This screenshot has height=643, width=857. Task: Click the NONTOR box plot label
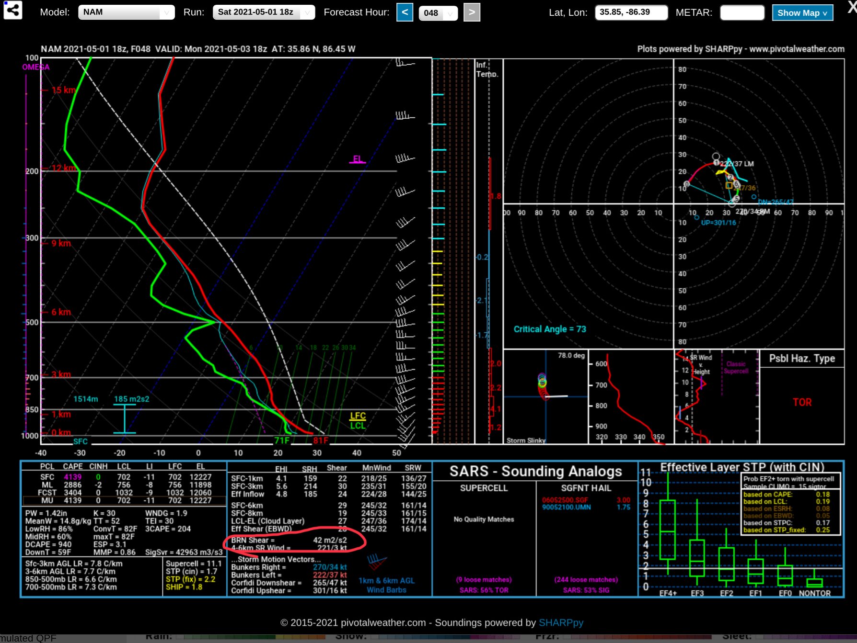[x=814, y=593]
